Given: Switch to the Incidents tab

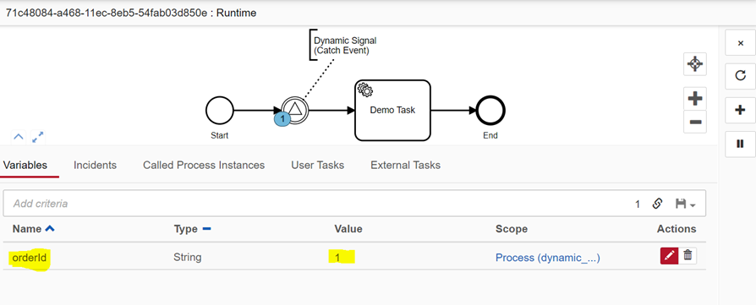Looking at the screenshot, I should click(95, 166).
